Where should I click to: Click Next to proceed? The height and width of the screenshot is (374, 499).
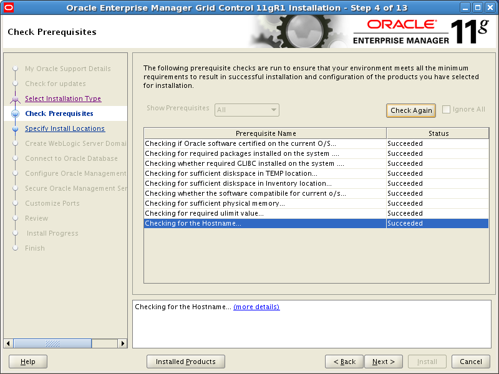(384, 362)
